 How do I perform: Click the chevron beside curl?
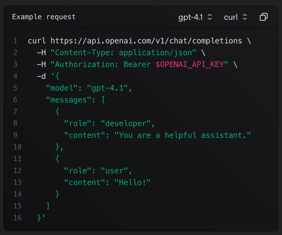pyautogui.click(x=245, y=17)
